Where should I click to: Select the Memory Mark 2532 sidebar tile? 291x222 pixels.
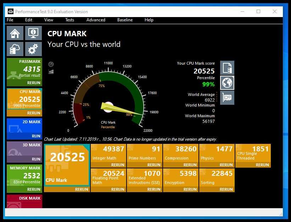[x=24, y=175]
